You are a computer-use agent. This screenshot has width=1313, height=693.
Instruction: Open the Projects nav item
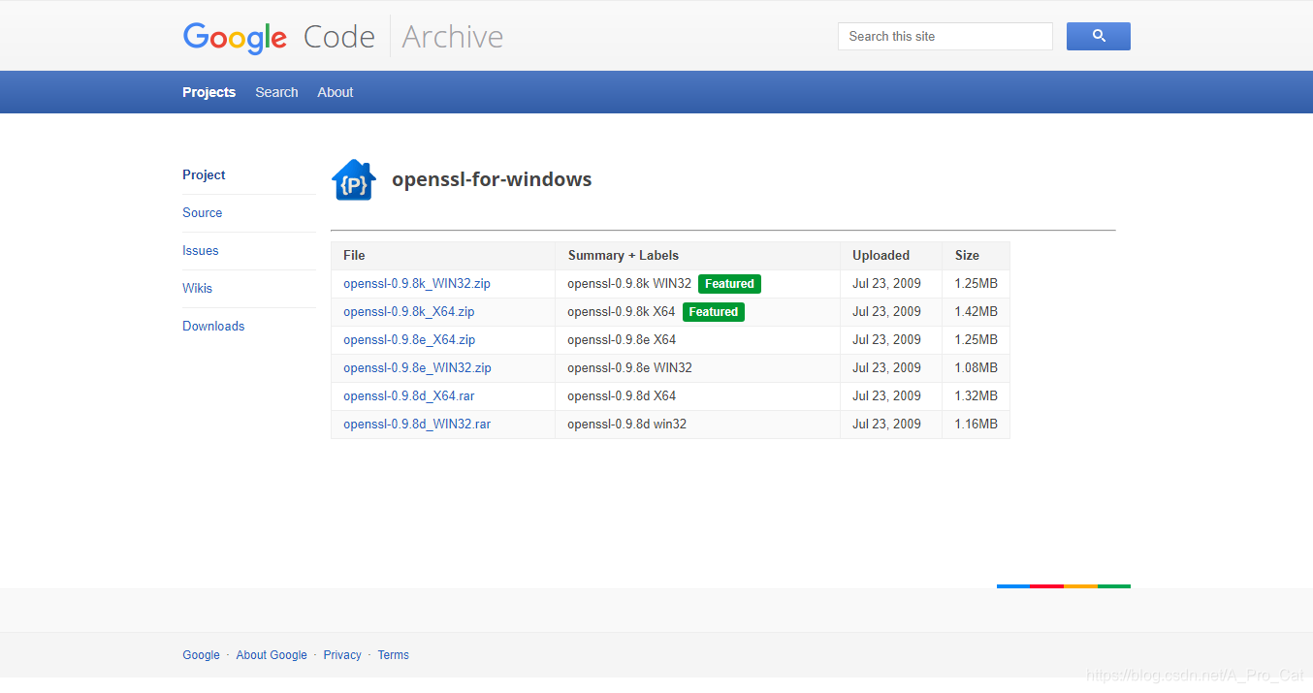209,92
